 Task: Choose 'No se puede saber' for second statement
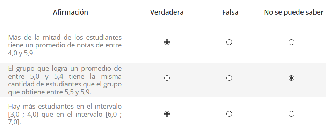[291, 78]
